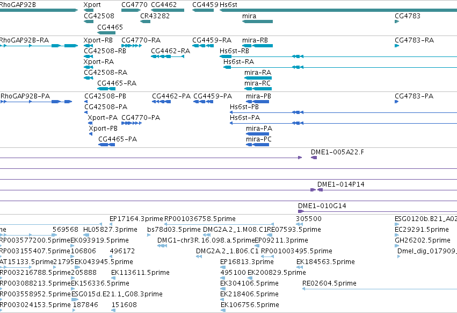Open the CG4462 gene label
The image size is (457, 313).
(x=164, y=4)
